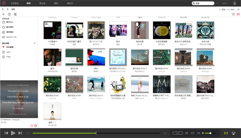The image size is (241, 138).
Task: Go back with the left arrow
Action: [x=3, y=9]
